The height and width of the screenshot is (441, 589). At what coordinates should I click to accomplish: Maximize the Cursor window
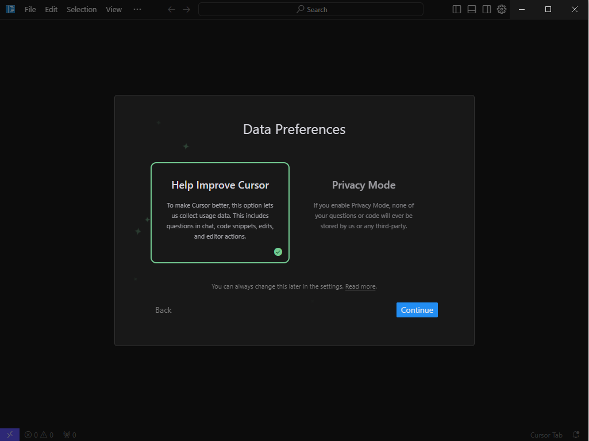(x=548, y=9)
